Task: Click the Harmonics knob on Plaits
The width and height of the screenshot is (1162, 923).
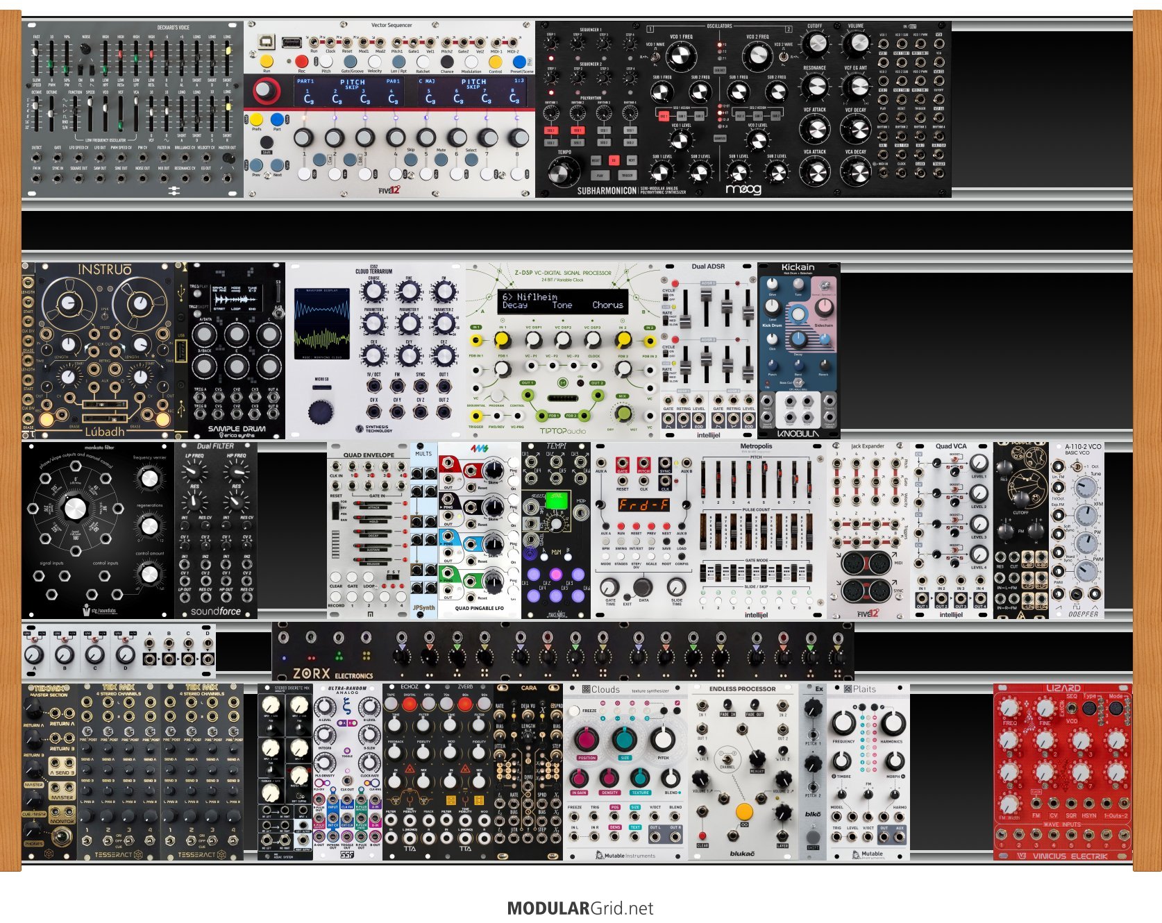Action: tap(892, 722)
